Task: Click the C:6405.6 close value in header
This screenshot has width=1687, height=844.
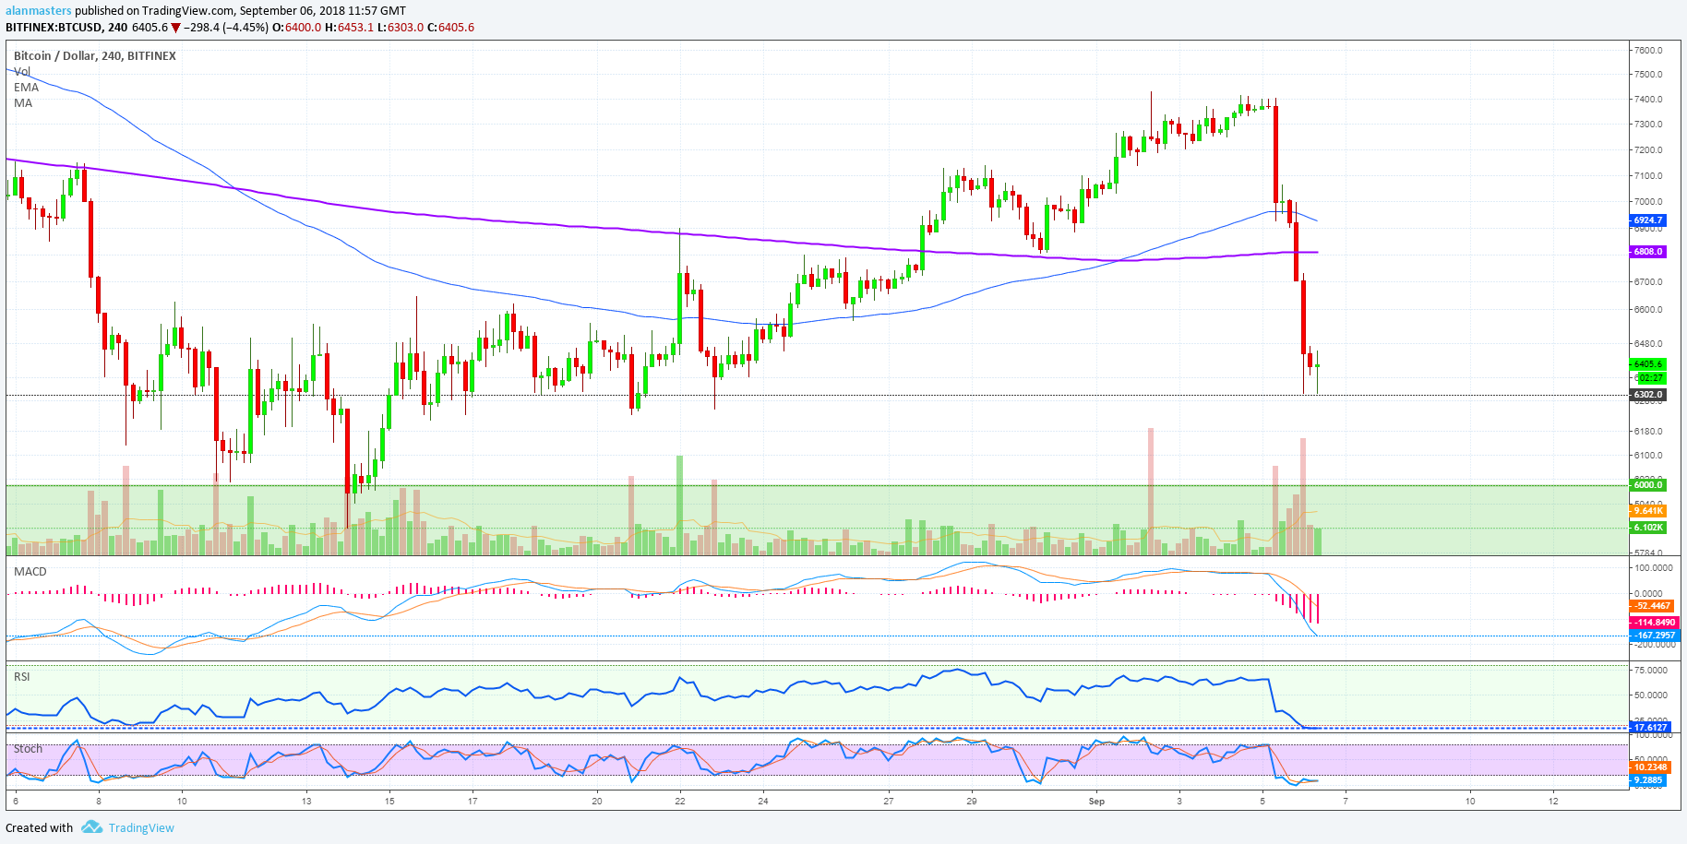Action: [x=450, y=27]
